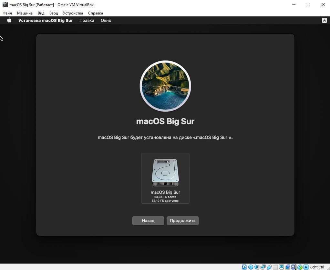The image size is (330, 270).
Task: Minimize the VirtualBox window
Action: pos(294,5)
